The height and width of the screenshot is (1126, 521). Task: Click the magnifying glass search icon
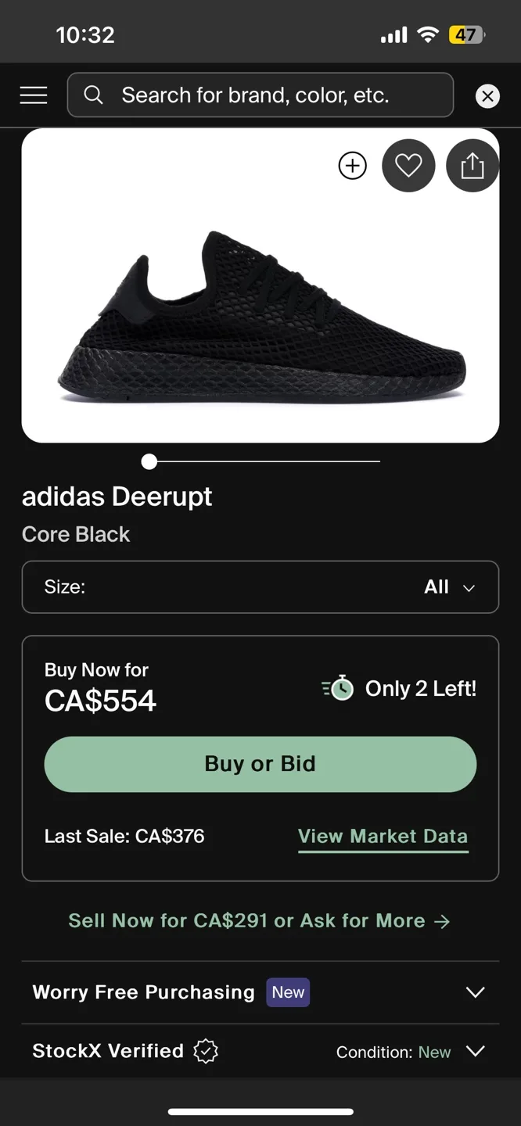pyautogui.click(x=93, y=95)
